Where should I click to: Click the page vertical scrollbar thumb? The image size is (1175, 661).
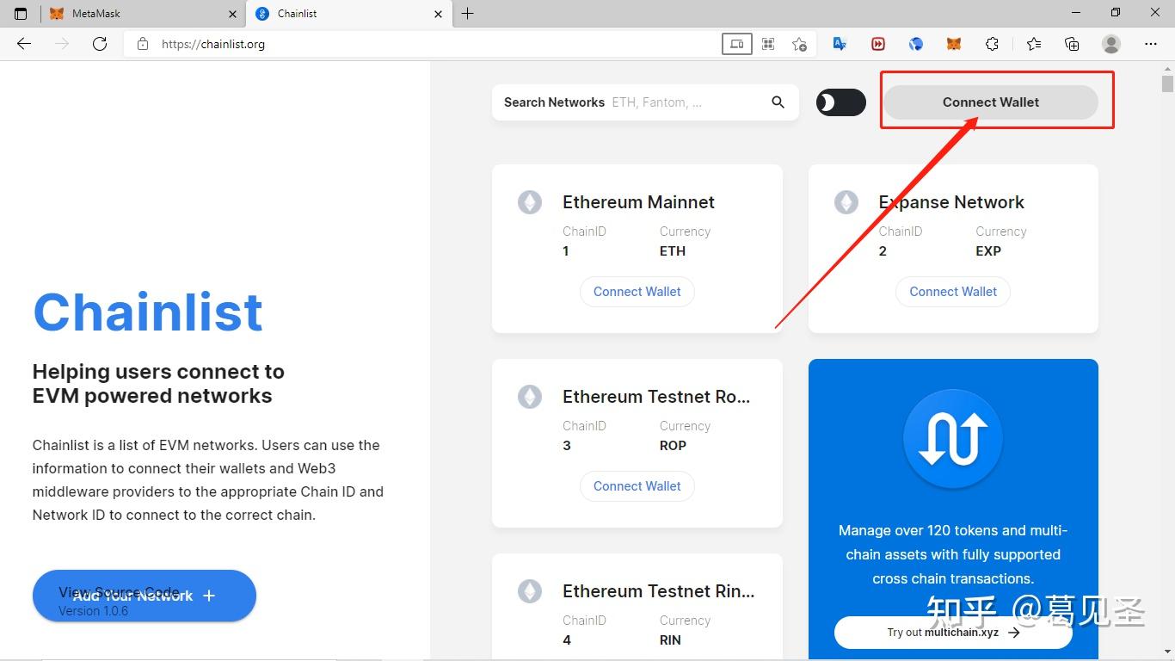tap(1167, 83)
